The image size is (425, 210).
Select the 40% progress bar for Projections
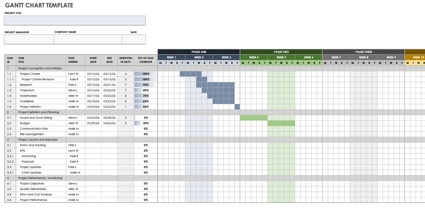[146, 90]
